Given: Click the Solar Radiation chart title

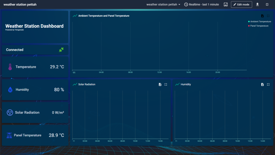Looking at the screenshot, I should click(87, 84).
